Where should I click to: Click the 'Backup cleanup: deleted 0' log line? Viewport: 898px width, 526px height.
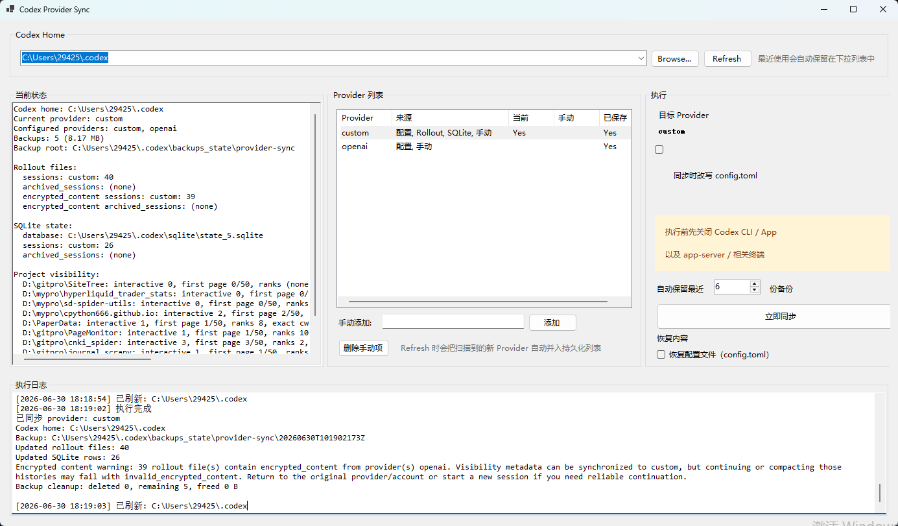127,486
